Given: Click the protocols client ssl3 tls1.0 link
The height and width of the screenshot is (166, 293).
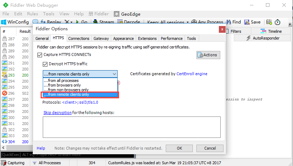Looking at the screenshot, I should pos(80,102).
